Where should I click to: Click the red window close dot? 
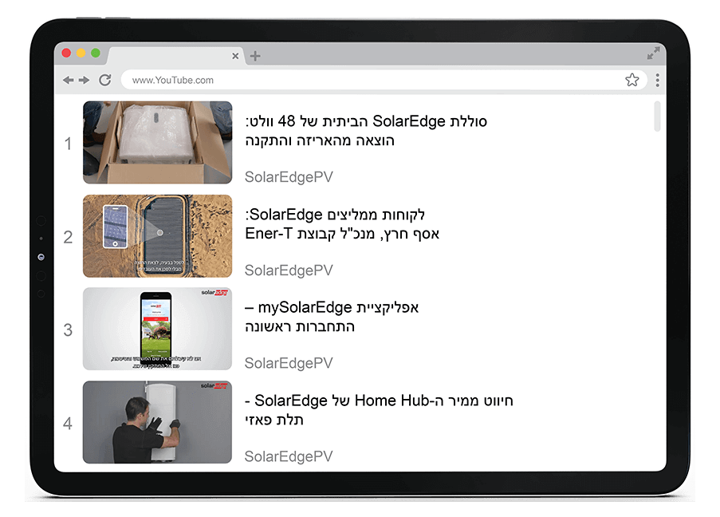[67, 53]
